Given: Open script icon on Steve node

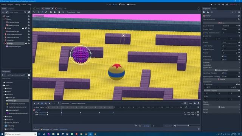Looking at the screenshot, I should coord(26,28).
